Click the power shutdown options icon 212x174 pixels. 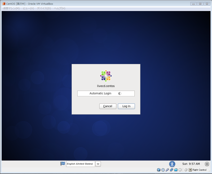click(x=207, y=164)
